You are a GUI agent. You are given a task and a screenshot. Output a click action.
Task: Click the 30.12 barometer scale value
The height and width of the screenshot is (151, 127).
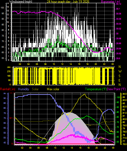pyautogui.click(x=119, y=4)
